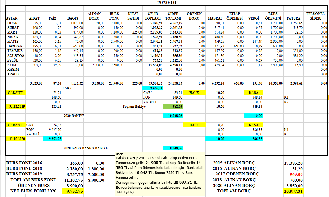Select the green 582,65 balance cell
This screenshot has height=197, width=329.
(x=173, y=106)
